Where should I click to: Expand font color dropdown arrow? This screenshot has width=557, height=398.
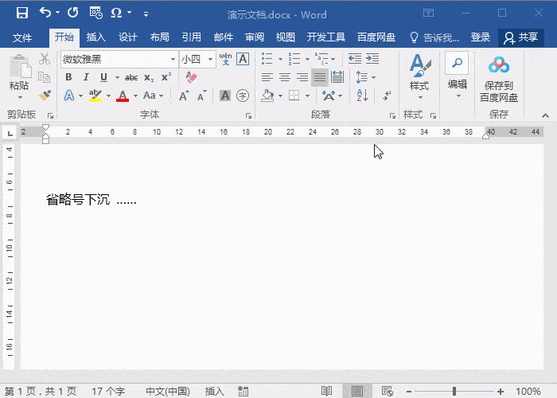tap(135, 96)
